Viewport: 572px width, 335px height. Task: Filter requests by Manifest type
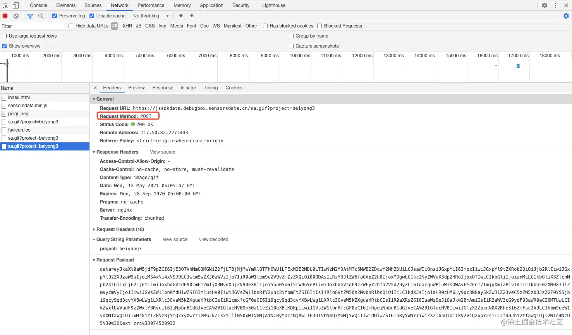233,26
